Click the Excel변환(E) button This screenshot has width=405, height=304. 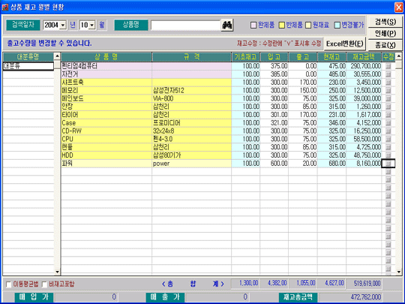click(x=345, y=44)
